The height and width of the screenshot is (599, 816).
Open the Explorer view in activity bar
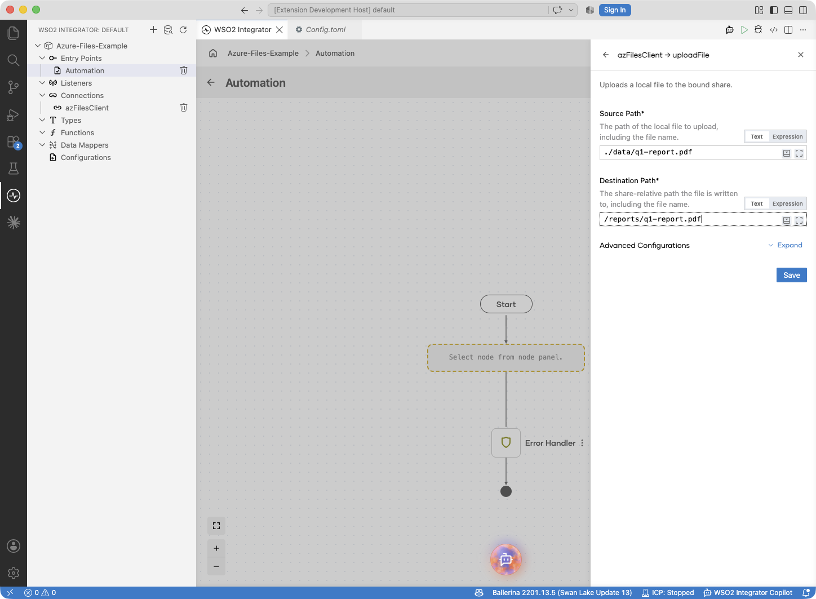click(13, 33)
